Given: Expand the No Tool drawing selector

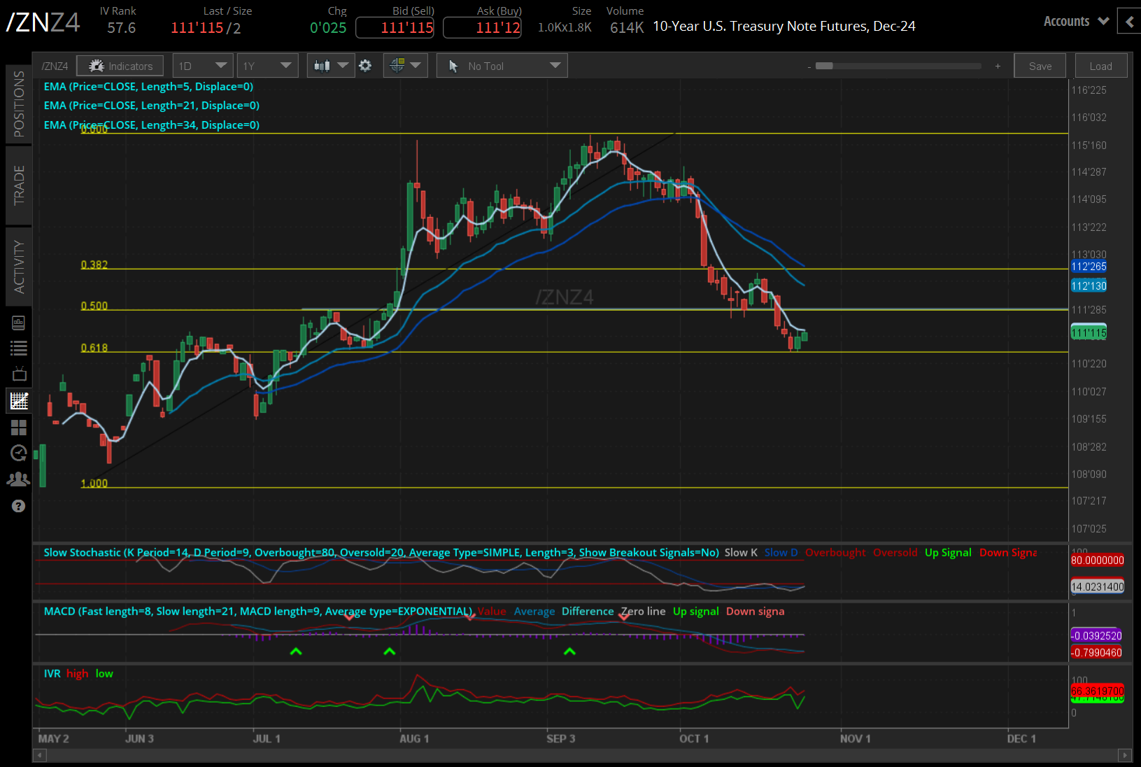Looking at the screenshot, I should click(502, 66).
